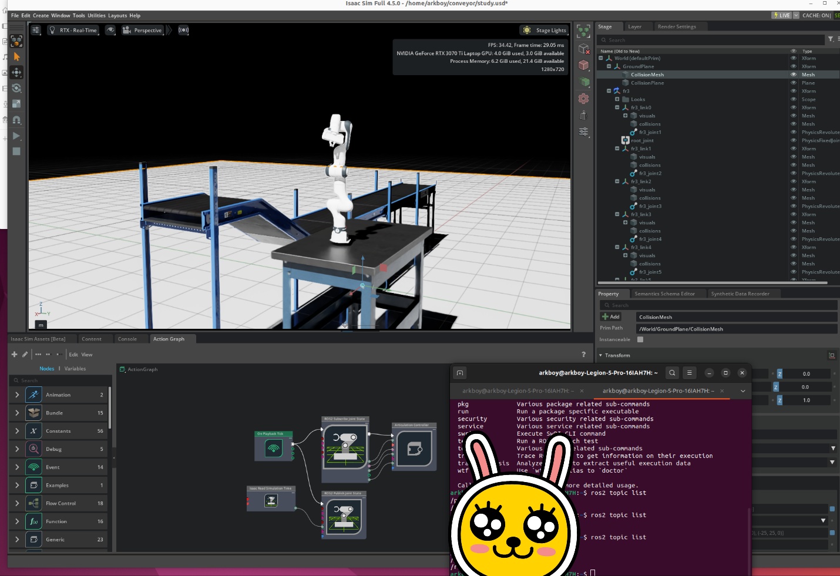840x576 pixels.
Task: Click the pink gear settings icon
Action: click(x=583, y=99)
